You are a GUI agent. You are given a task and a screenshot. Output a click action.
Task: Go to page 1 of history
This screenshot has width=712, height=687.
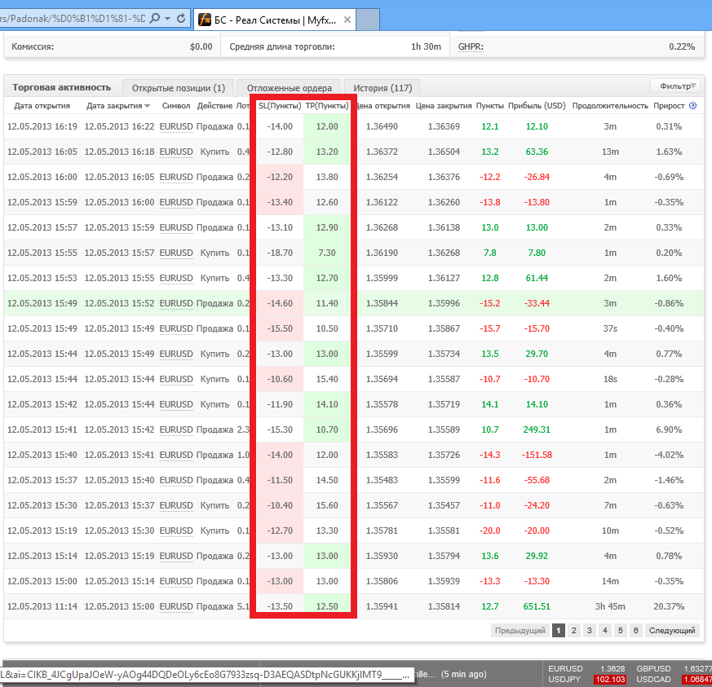coord(559,630)
